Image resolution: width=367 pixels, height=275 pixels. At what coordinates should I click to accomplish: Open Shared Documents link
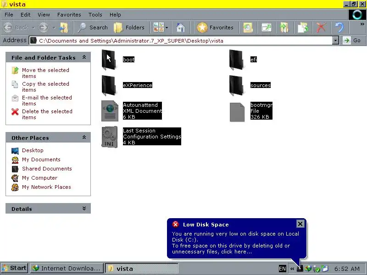47,169
